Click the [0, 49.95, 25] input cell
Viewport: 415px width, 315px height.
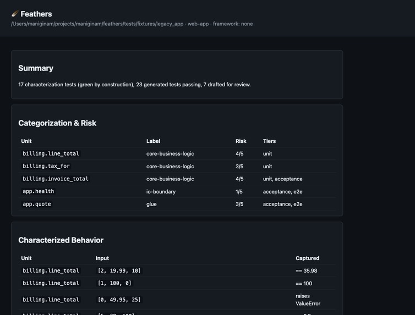pos(119,300)
